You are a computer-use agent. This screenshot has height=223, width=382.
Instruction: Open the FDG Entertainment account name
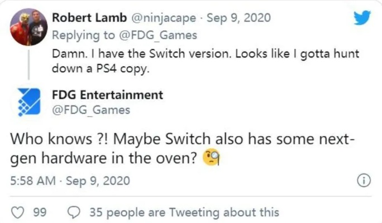tap(107, 95)
